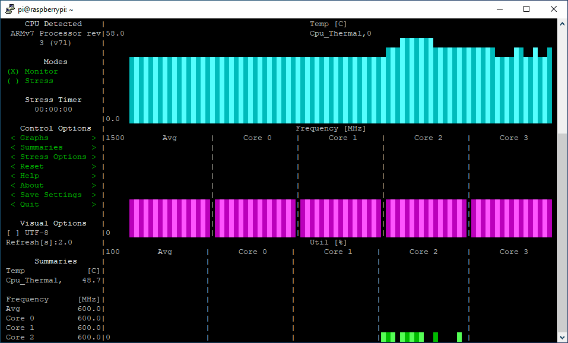The height and width of the screenshot is (343, 568).
Task: Open the Summaries control option
Action: (53, 147)
